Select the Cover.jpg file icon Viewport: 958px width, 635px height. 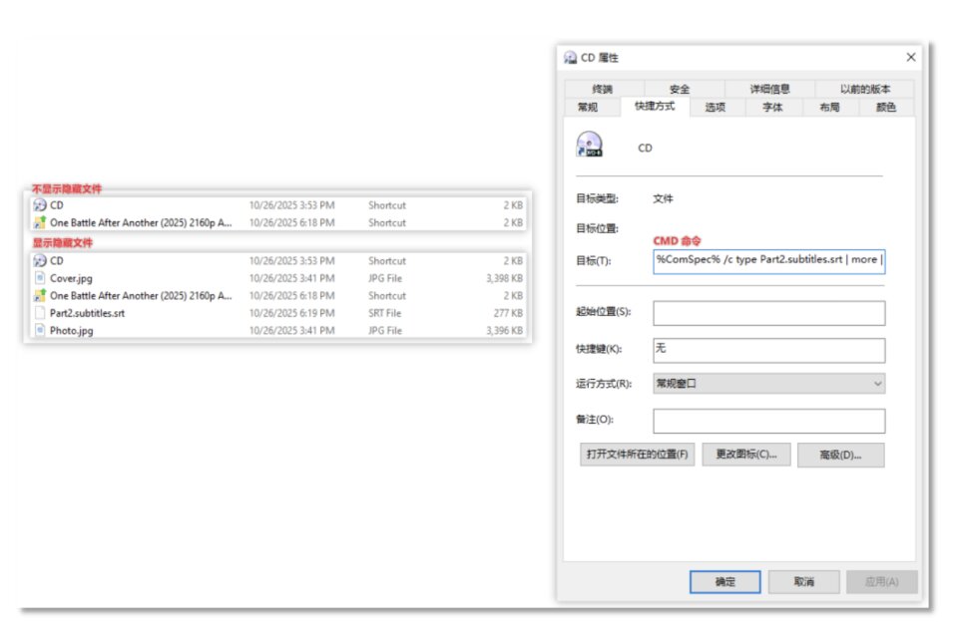[40, 278]
